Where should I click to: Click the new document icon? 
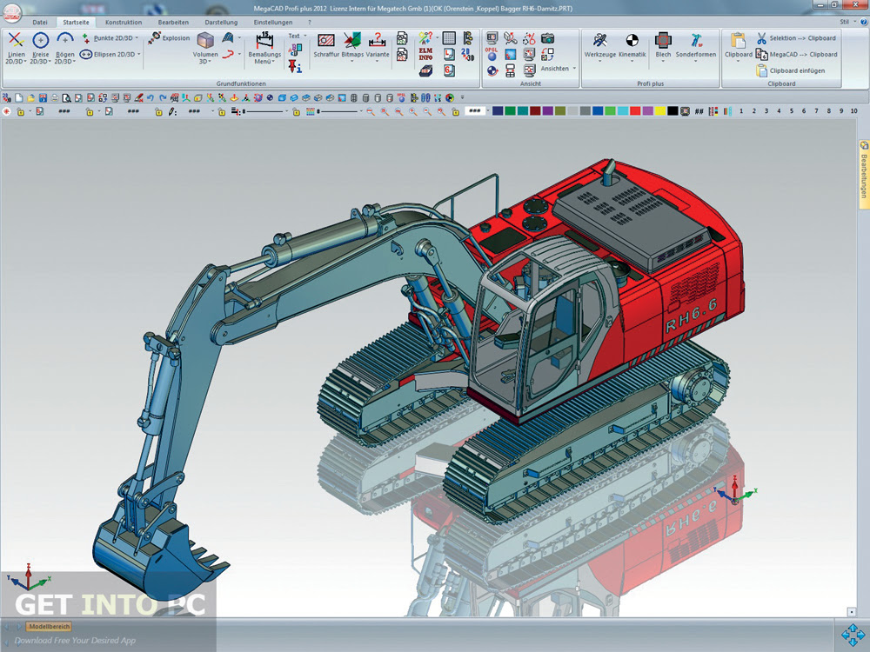click(19, 98)
